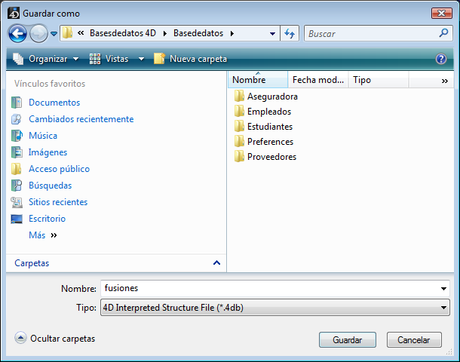Click the Proveedores folder icon

pyautogui.click(x=239, y=156)
